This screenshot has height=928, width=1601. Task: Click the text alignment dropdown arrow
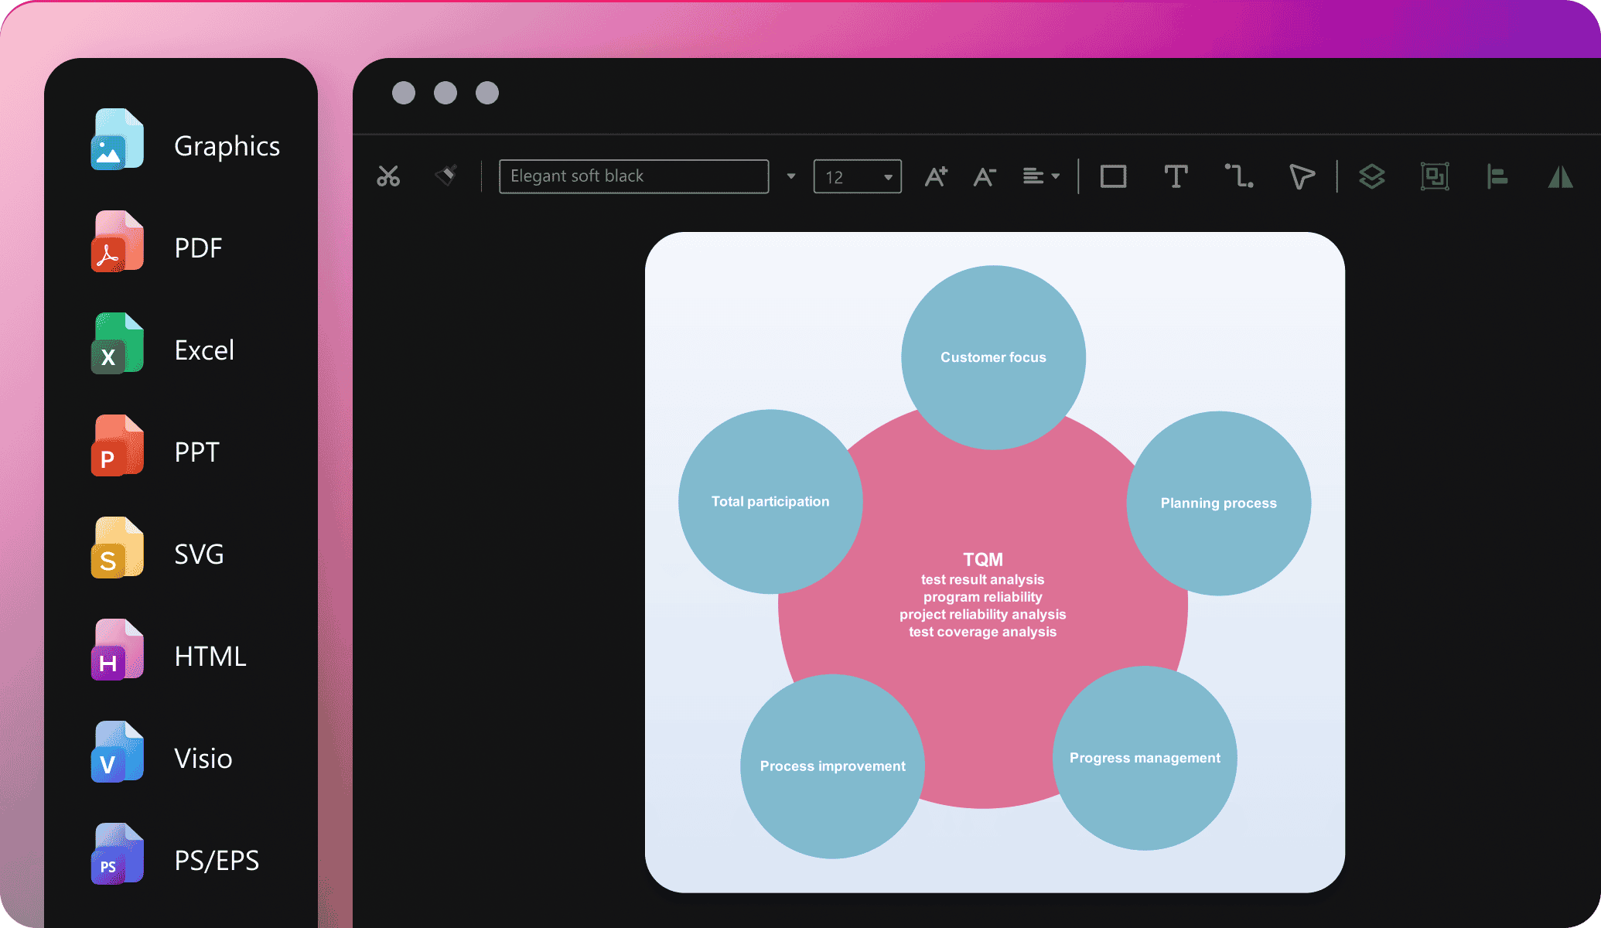(1059, 177)
